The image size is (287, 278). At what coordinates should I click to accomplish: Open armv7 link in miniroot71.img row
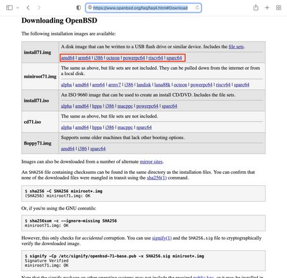point(114,85)
